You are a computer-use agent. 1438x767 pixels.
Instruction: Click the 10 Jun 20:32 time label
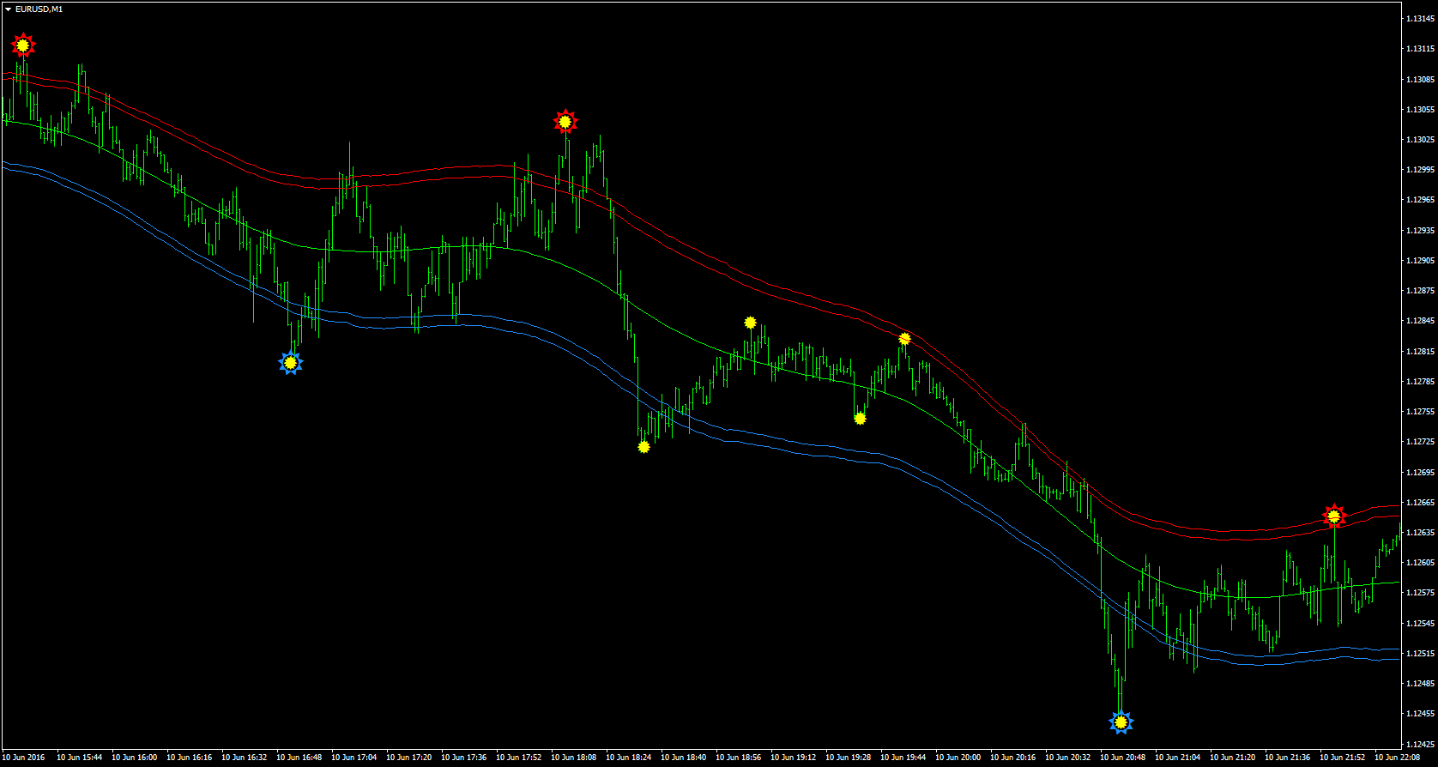(x=1068, y=758)
